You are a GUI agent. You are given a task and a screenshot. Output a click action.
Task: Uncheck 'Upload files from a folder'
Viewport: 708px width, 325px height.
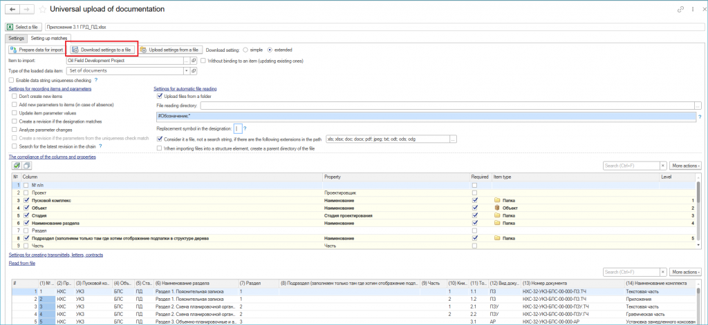pyautogui.click(x=160, y=97)
